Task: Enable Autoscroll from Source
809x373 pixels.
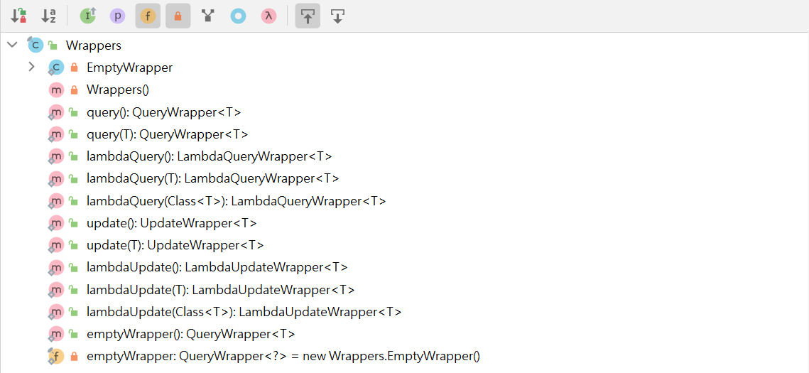Action: tap(337, 16)
